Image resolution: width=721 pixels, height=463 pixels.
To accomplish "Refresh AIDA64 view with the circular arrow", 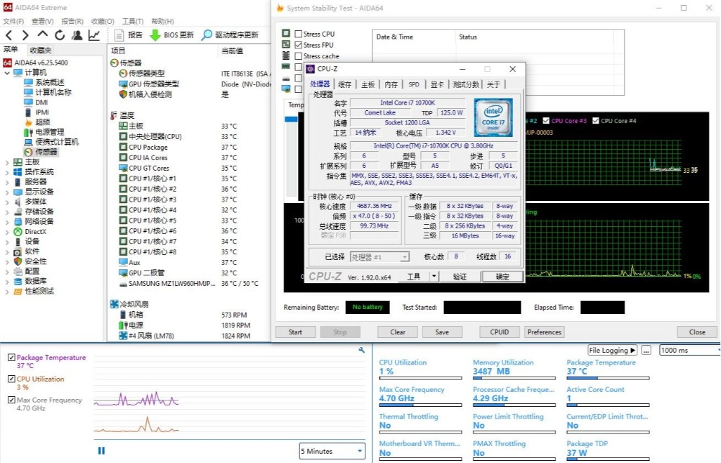I will pos(59,35).
